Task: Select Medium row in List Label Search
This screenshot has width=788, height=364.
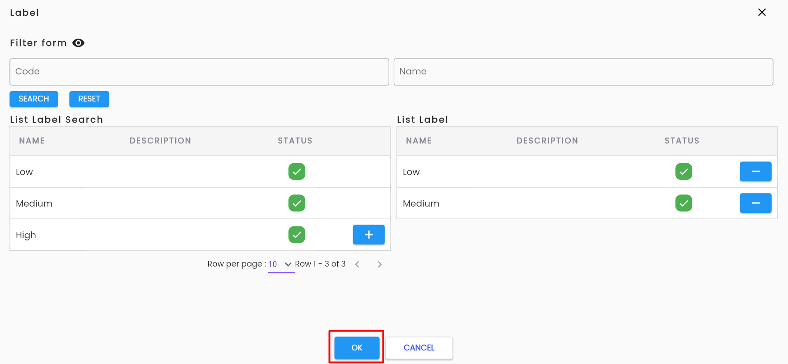Action: (x=200, y=203)
